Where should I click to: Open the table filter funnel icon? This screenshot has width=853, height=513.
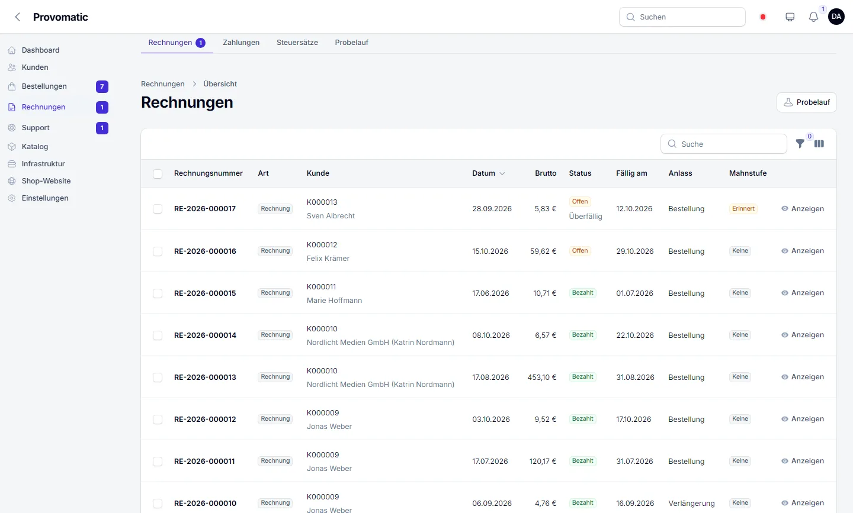pyautogui.click(x=800, y=144)
